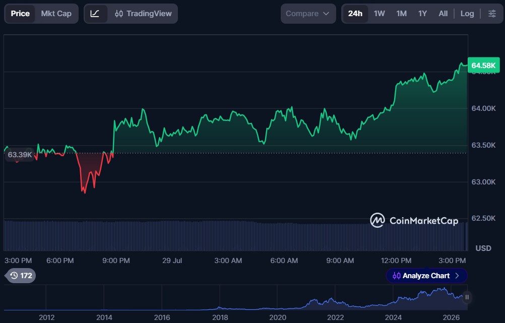Click 2022 on the overview timeline
The height and width of the screenshot is (323, 505).
(x=336, y=317)
